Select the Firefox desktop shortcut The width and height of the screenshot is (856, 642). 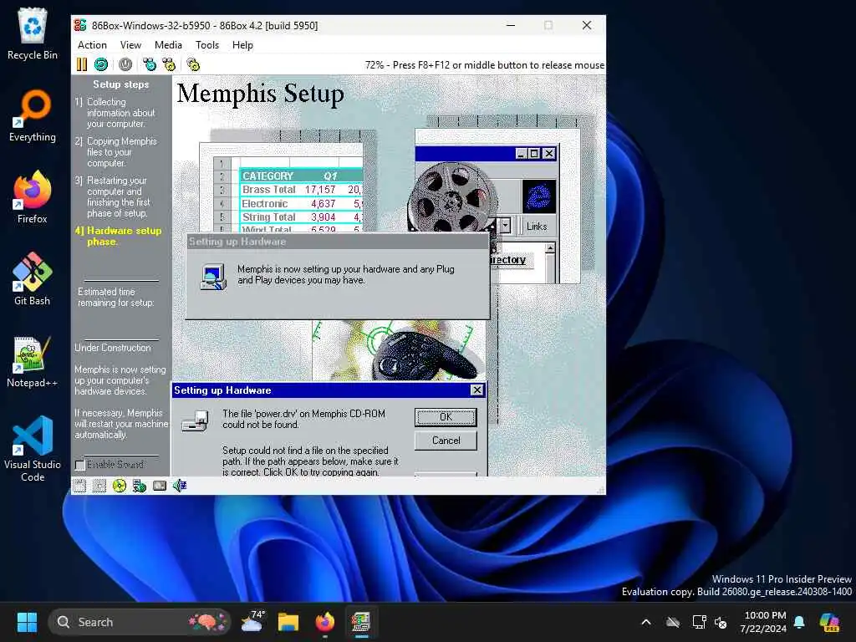pyautogui.click(x=33, y=197)
